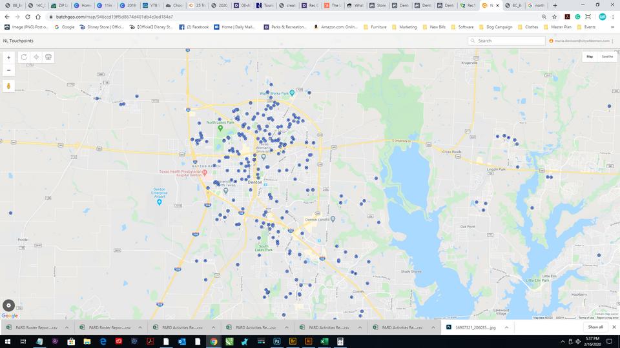Click into the BatchGeo Search field
620x348 pixels.
[506, 41]
